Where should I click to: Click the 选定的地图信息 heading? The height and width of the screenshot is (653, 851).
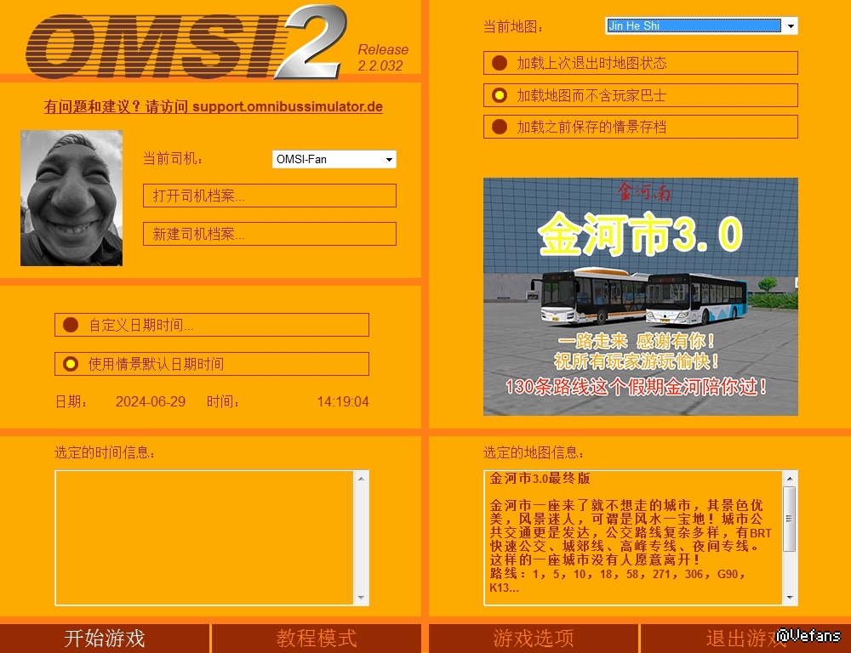(x=534, y=452)
